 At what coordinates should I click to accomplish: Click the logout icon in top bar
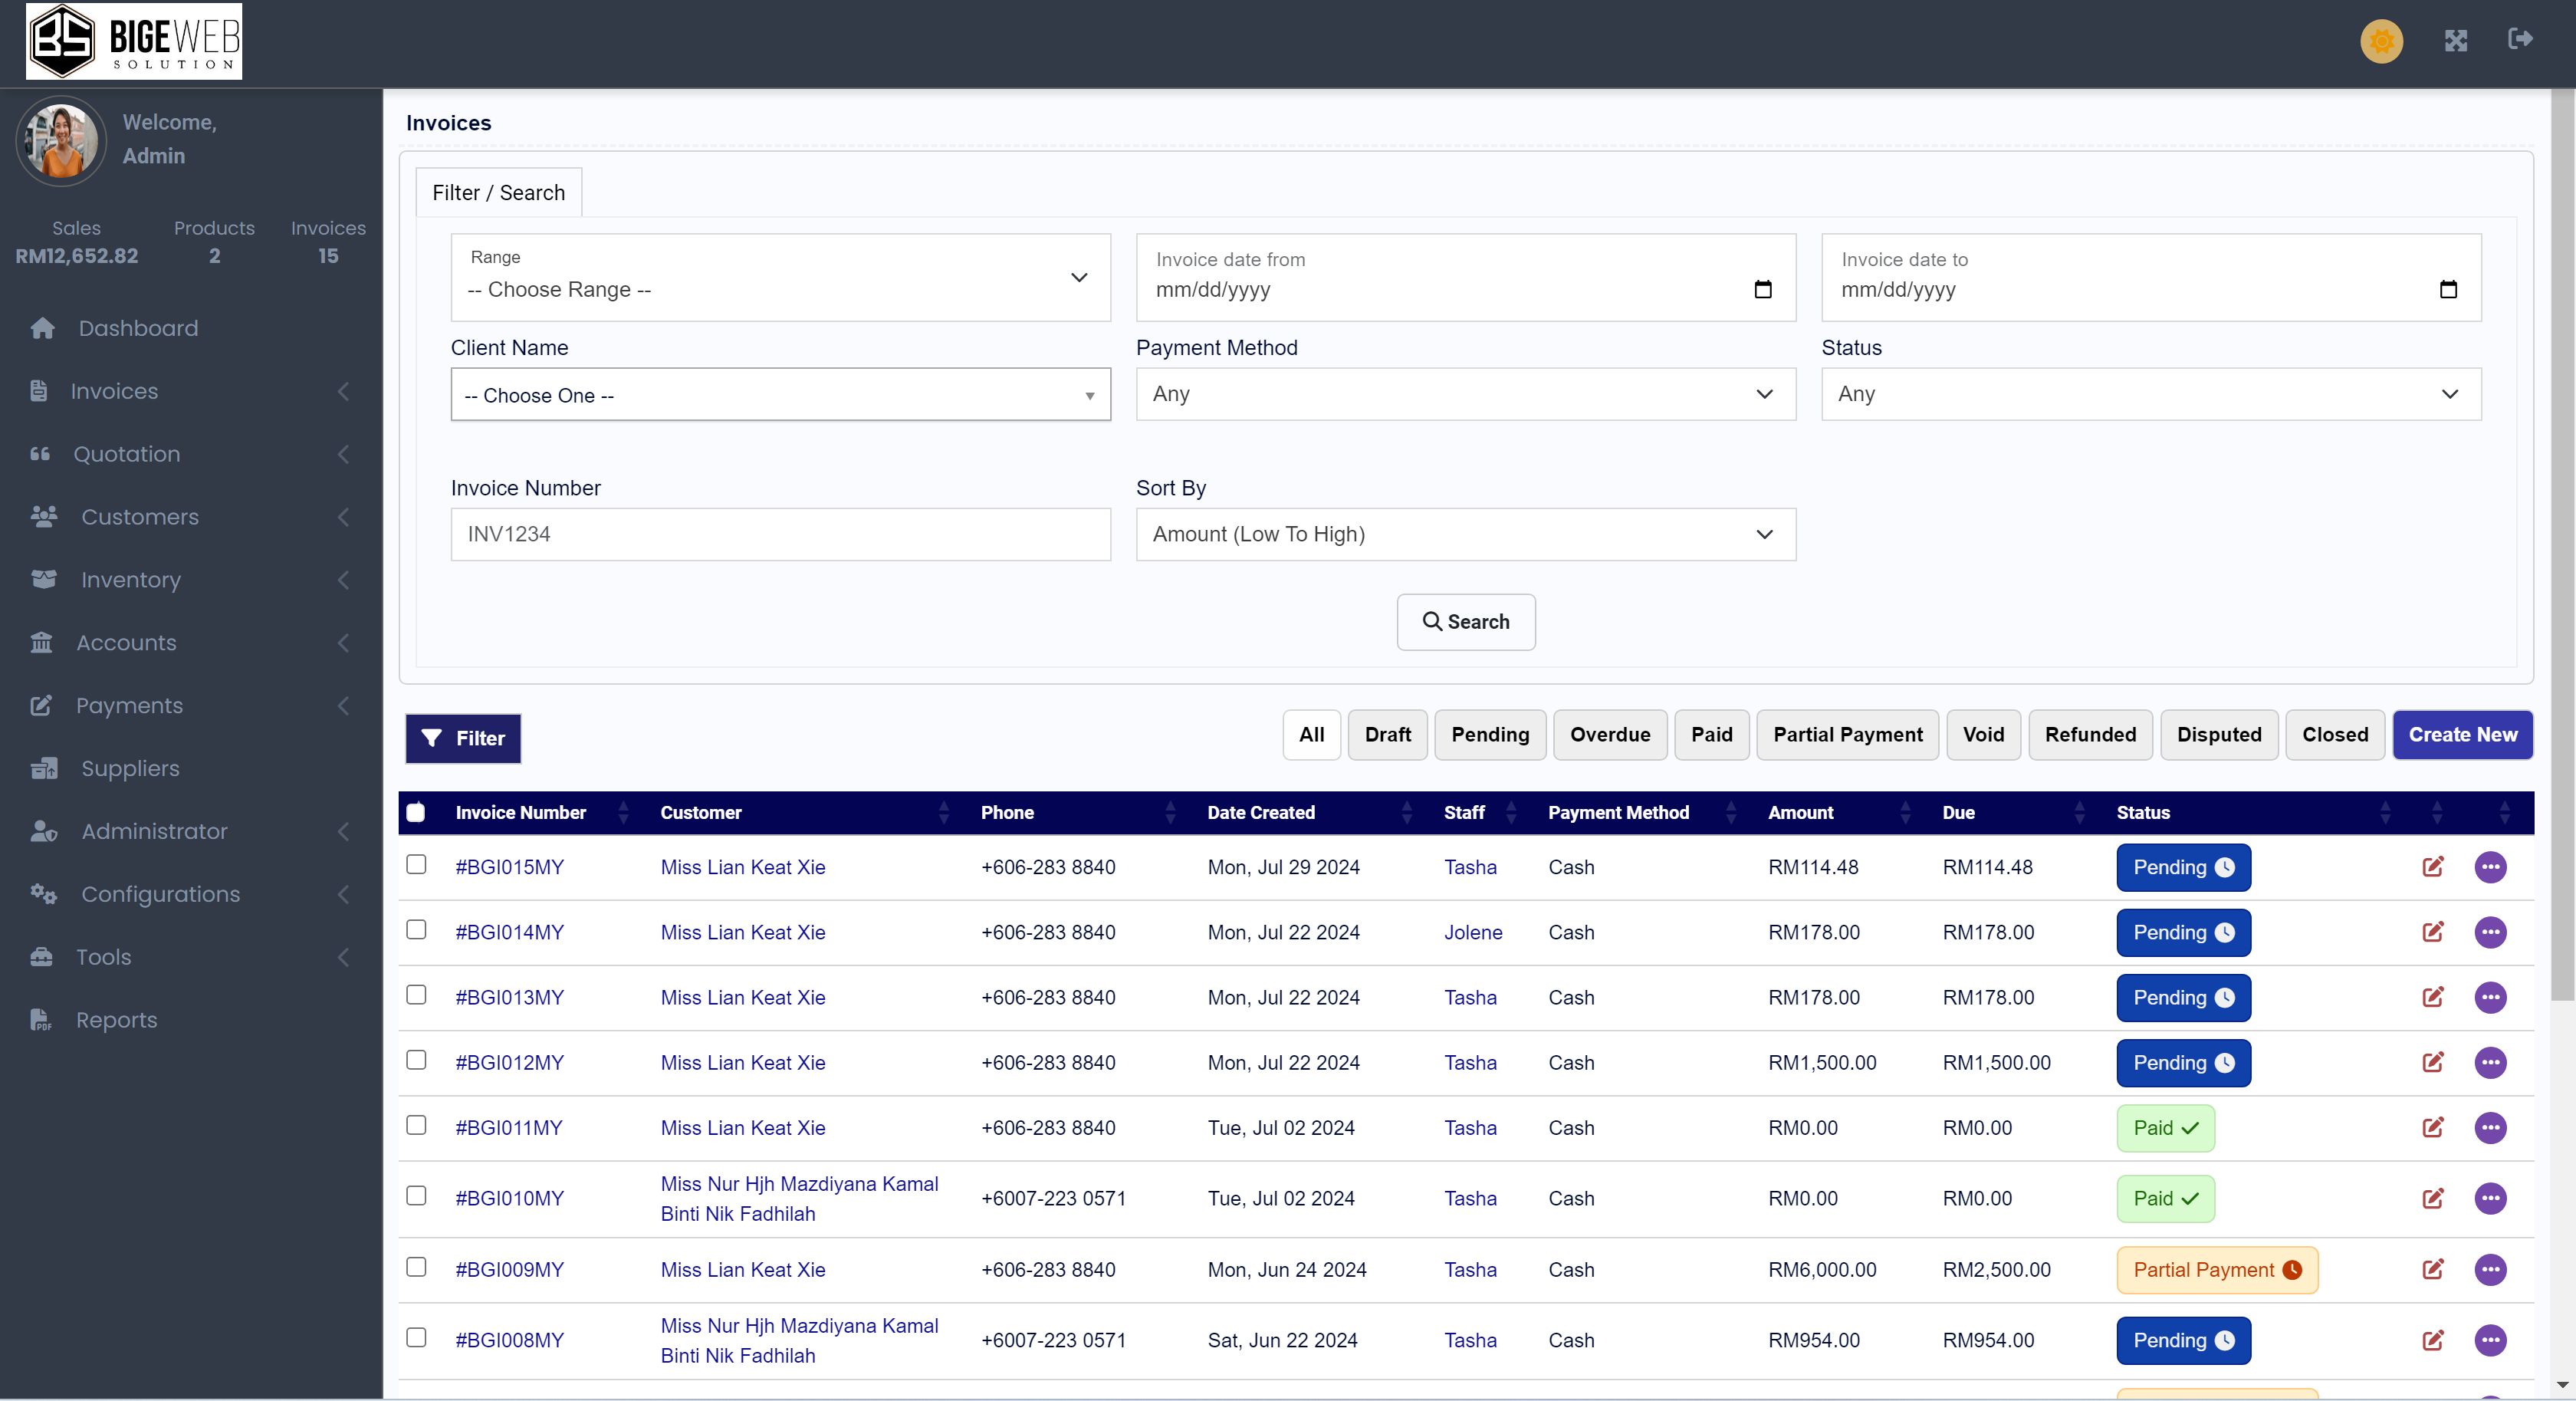coord(2520,39)
